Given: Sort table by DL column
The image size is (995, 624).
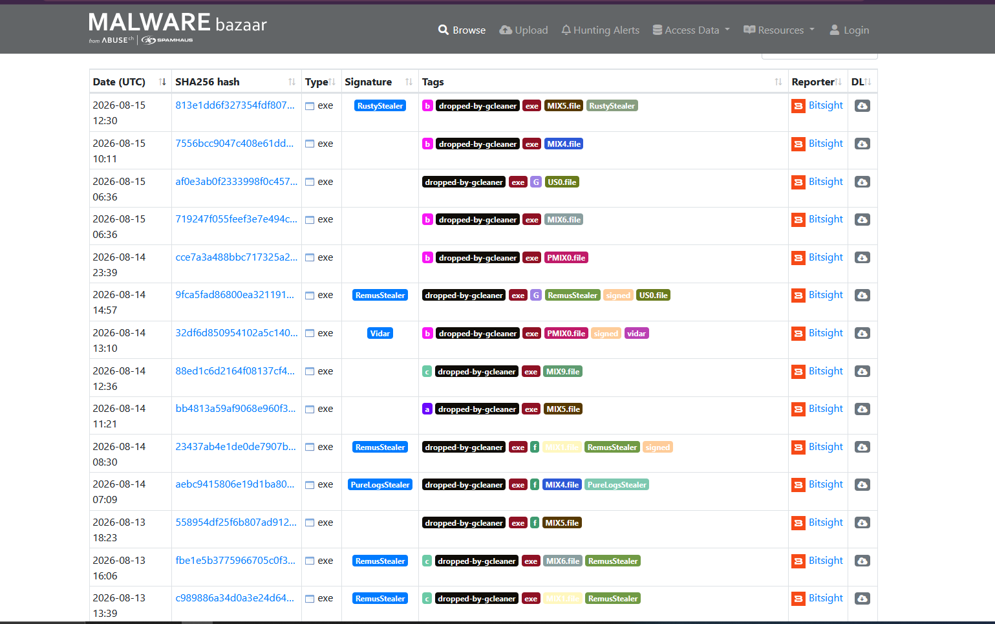Looking at the screenshot, I should [x=862, y=81].
